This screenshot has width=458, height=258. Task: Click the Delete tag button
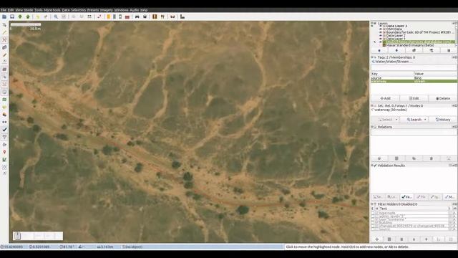click(x=443, y=99)
